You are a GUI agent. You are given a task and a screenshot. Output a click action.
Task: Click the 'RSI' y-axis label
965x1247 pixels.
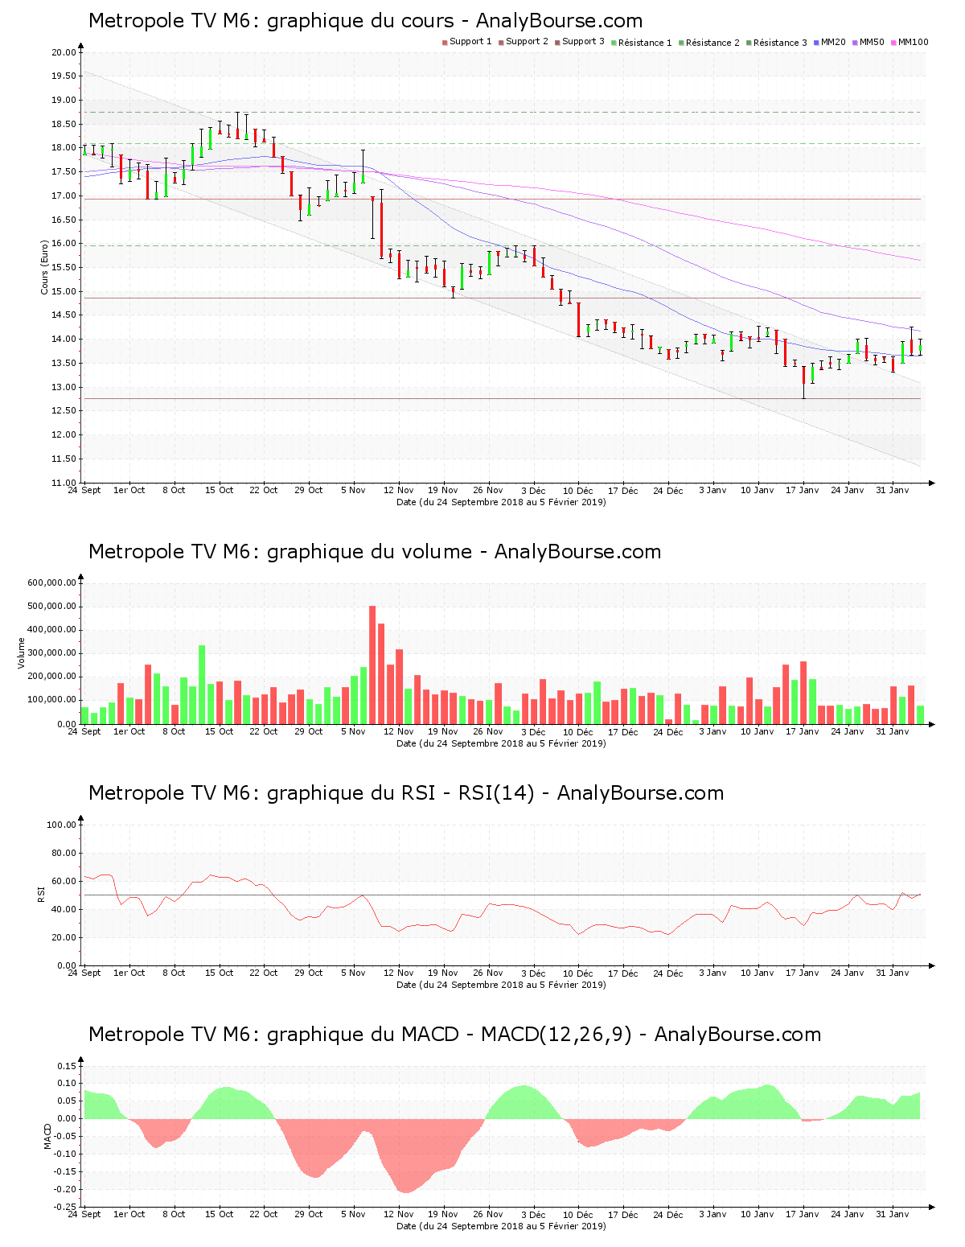coord(41,894)
